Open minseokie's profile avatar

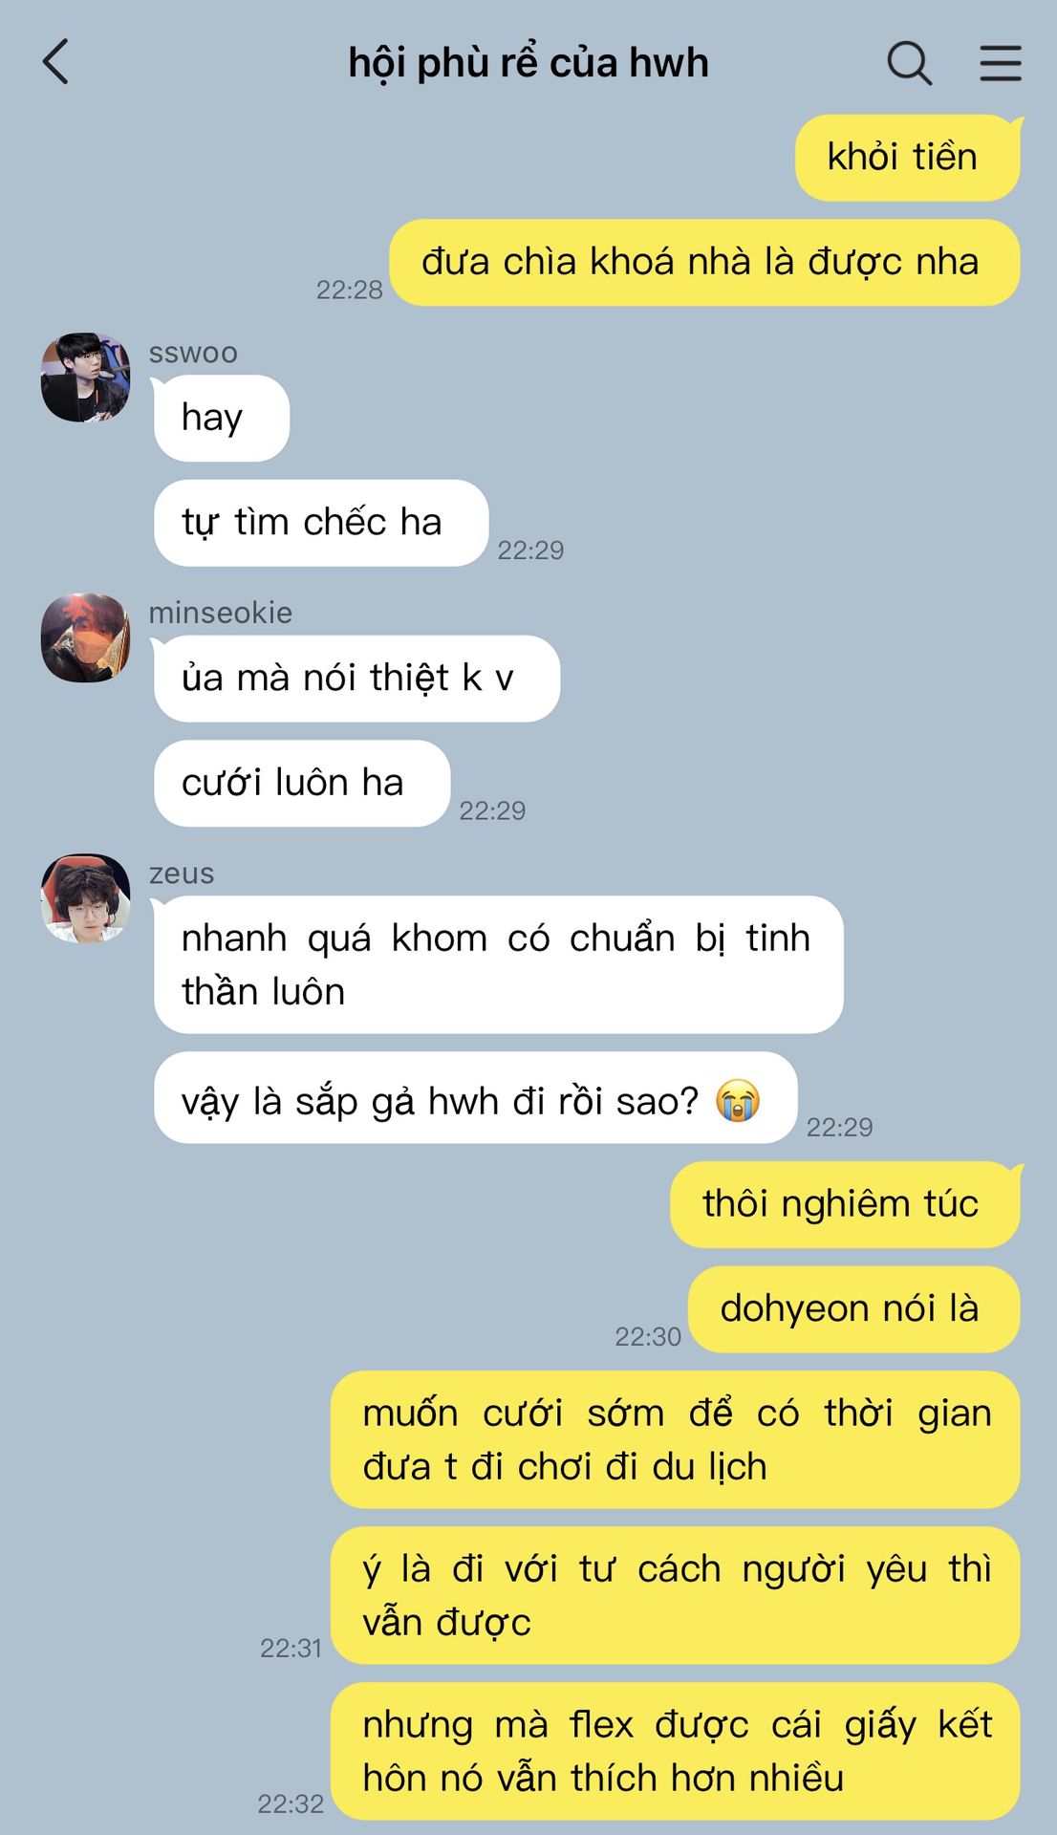(85, 637)
